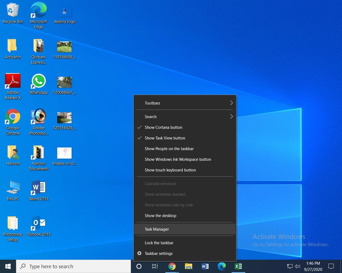Image resolution: width=342 pixels, height=273 pixels.
Task: Open the Windows Start button
Action: click(8, 266)
